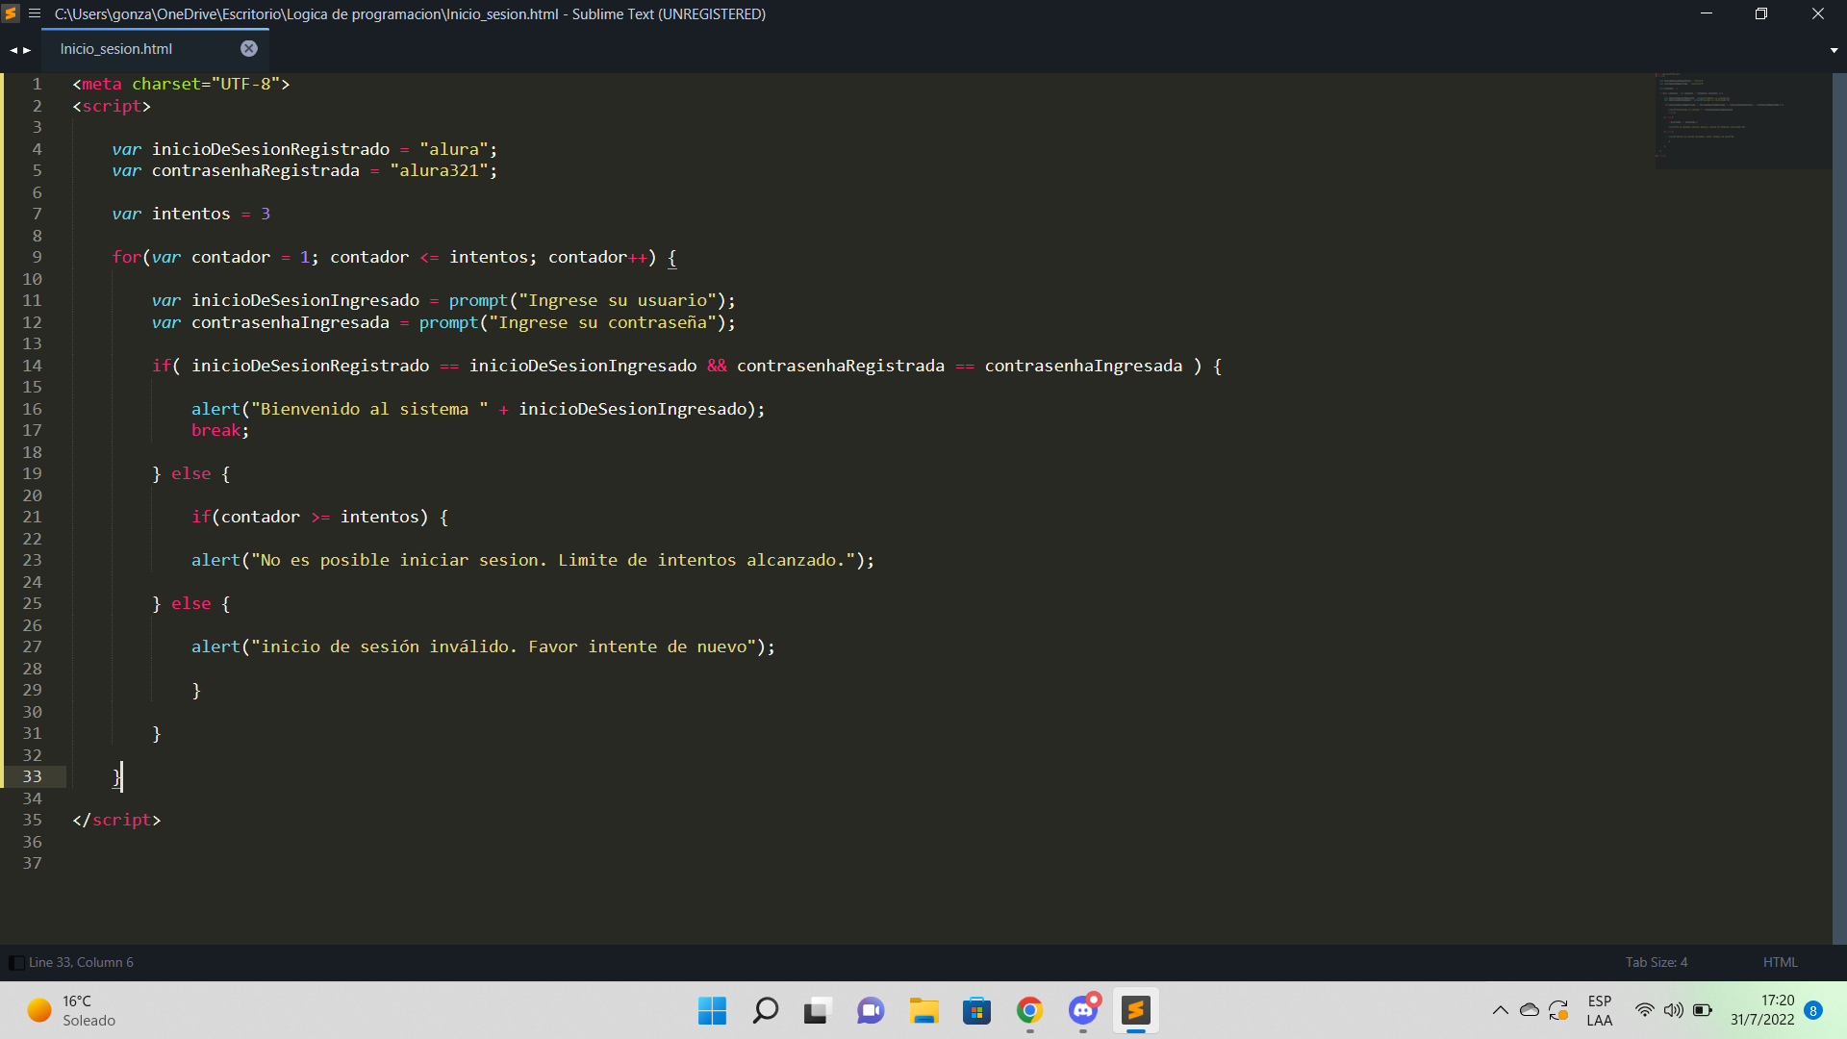Click the Sublime Text logo in title bar

[x=11, y=13]
